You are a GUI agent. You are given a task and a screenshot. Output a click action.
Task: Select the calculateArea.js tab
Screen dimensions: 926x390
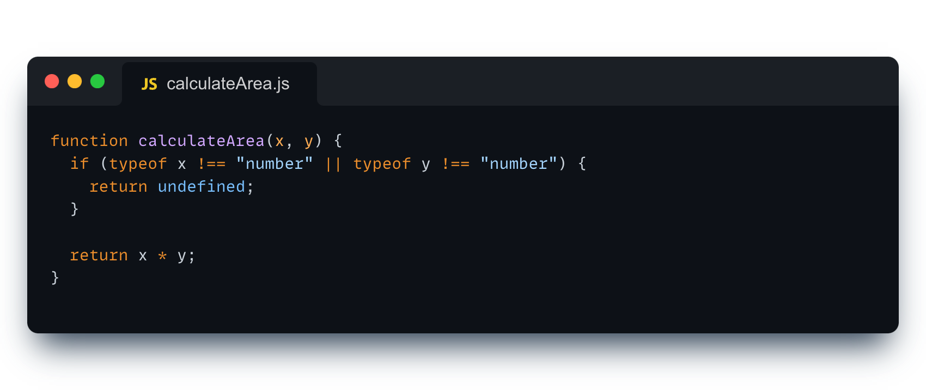(x=220, y=84)
